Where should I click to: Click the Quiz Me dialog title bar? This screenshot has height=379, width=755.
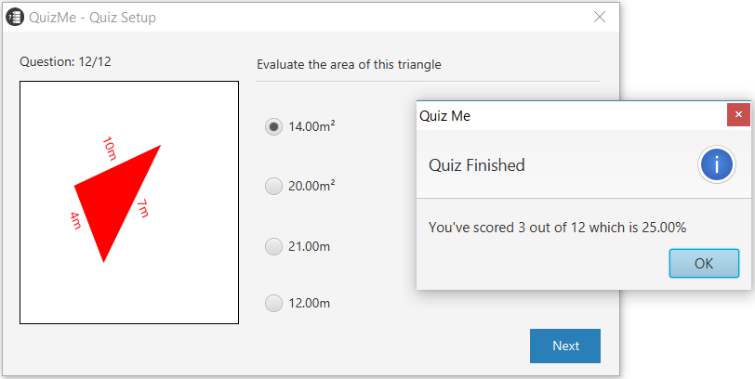tap(572, 116)
